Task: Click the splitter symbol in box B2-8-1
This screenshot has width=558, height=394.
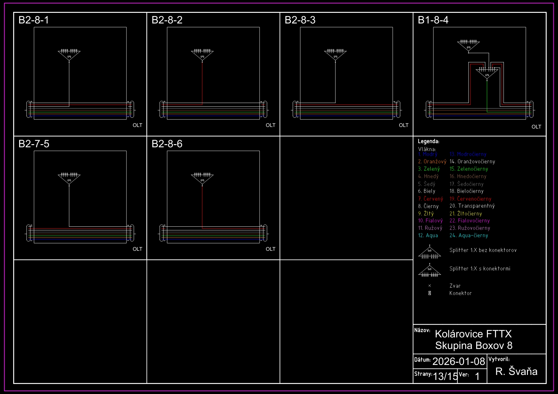Action: click(x=69, y=54)
